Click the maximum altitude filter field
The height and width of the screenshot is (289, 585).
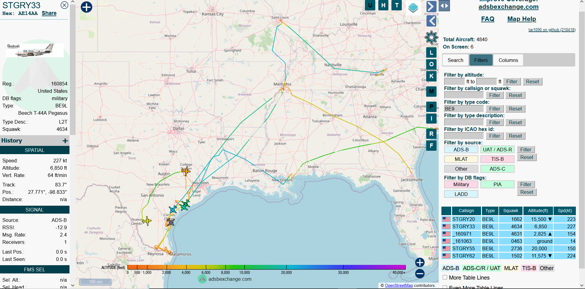coord(487,81)
